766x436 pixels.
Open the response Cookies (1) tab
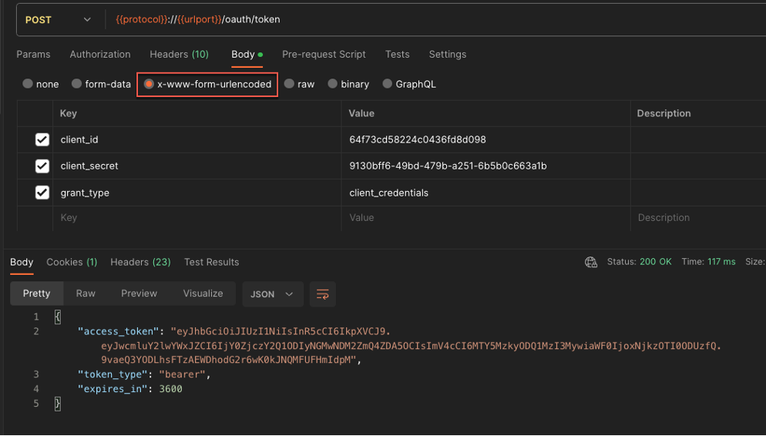click(x=72, y=262)
